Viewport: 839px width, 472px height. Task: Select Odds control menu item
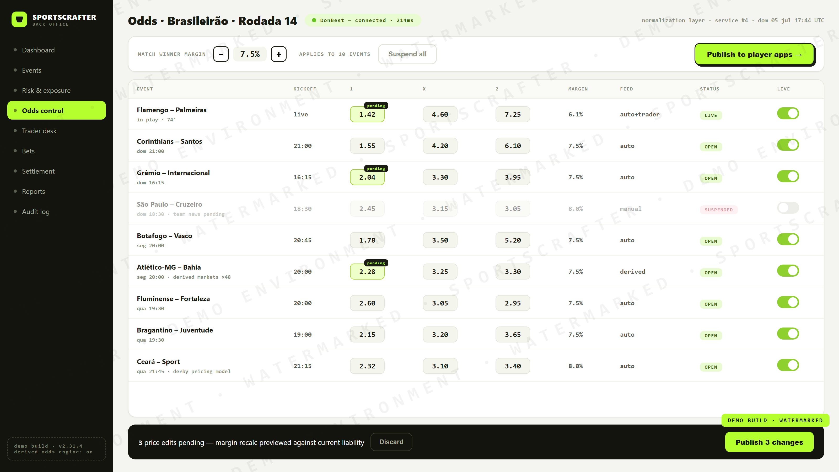click(57, 110)
